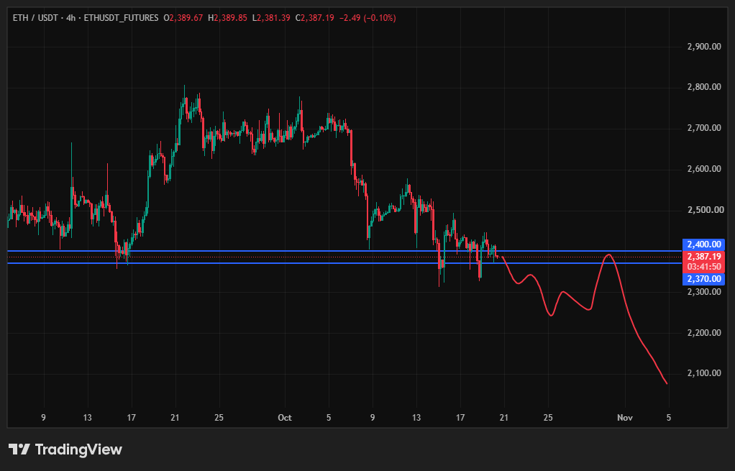This screenshot has width=735, height=471.
Task: Click the 4h interval label
Action: pyautogui.click(x=70, y=18)
